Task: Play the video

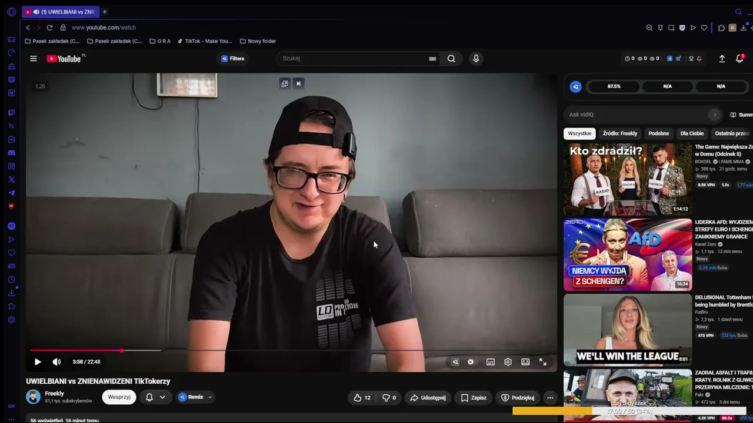Action: [38, 362]
